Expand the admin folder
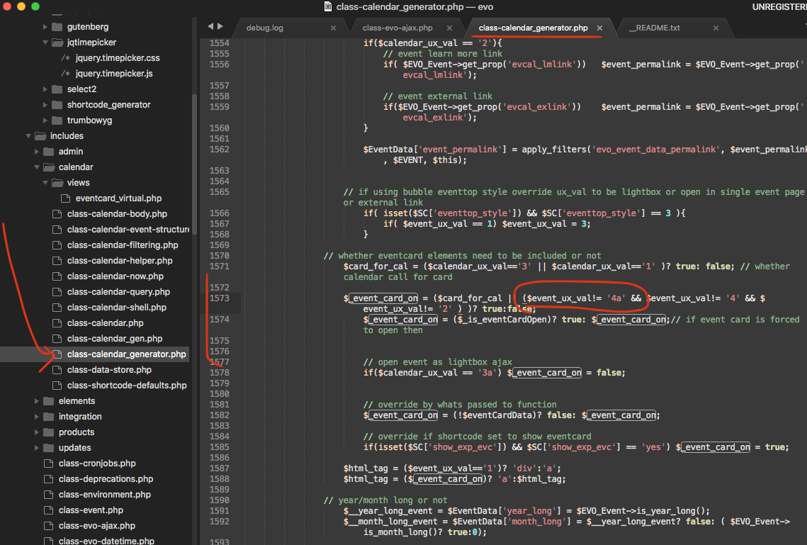807x545 pixels. point(37,151)
